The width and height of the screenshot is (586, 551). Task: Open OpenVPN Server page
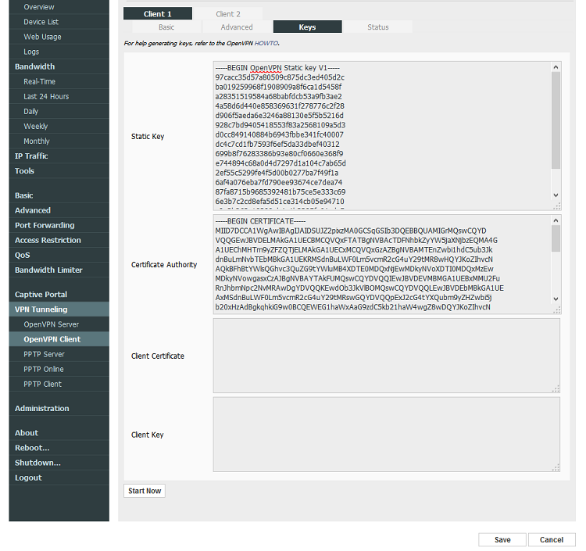coord(52,324)
